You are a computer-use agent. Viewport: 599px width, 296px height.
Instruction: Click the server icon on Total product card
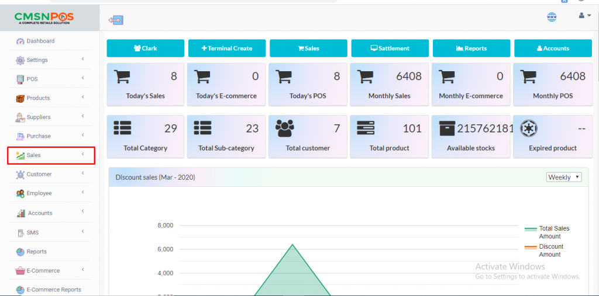(x=366, y=128)
